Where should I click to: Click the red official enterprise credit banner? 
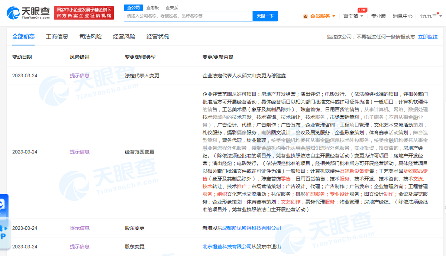point(84,13)
